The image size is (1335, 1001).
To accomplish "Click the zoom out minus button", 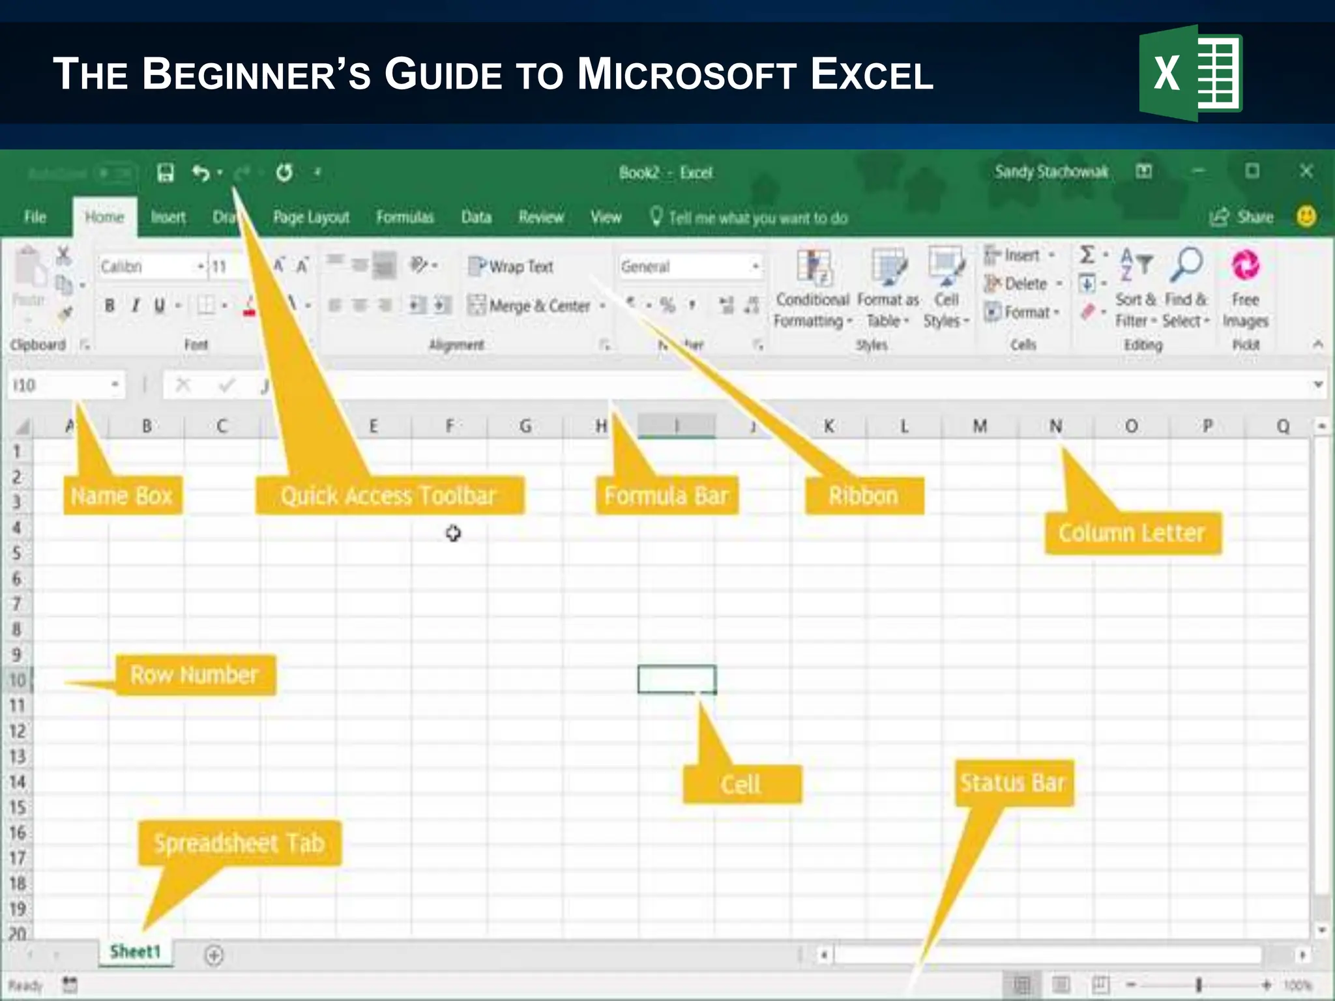I will [x=1132, y=985].
